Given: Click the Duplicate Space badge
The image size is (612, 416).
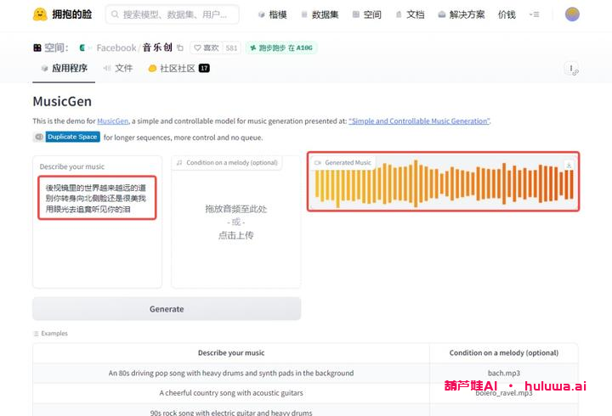Looking at the screenshot, I should 71,137.
